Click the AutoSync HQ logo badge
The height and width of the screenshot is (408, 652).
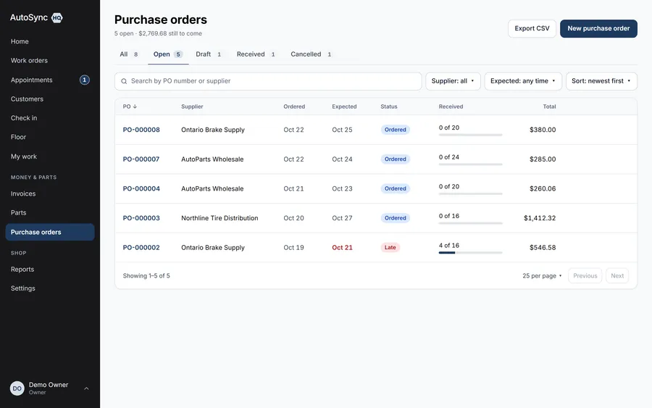[57, 17]
